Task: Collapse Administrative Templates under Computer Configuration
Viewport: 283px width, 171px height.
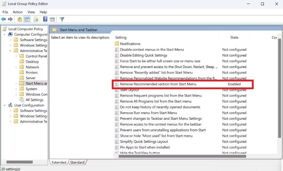Action: tap(10, 51)
